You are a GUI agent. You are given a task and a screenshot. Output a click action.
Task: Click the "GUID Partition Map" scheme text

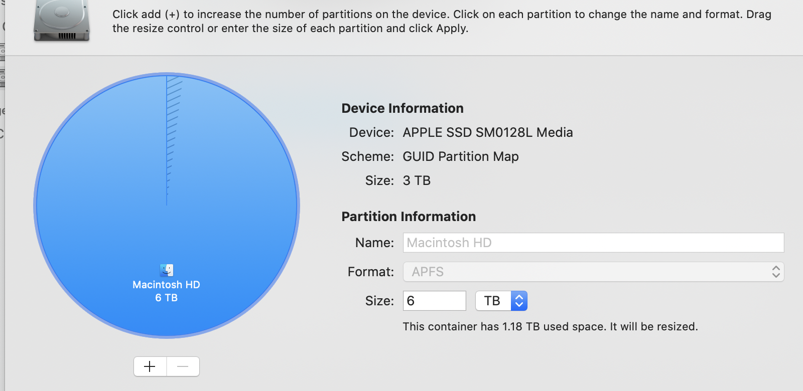point(460,156)
